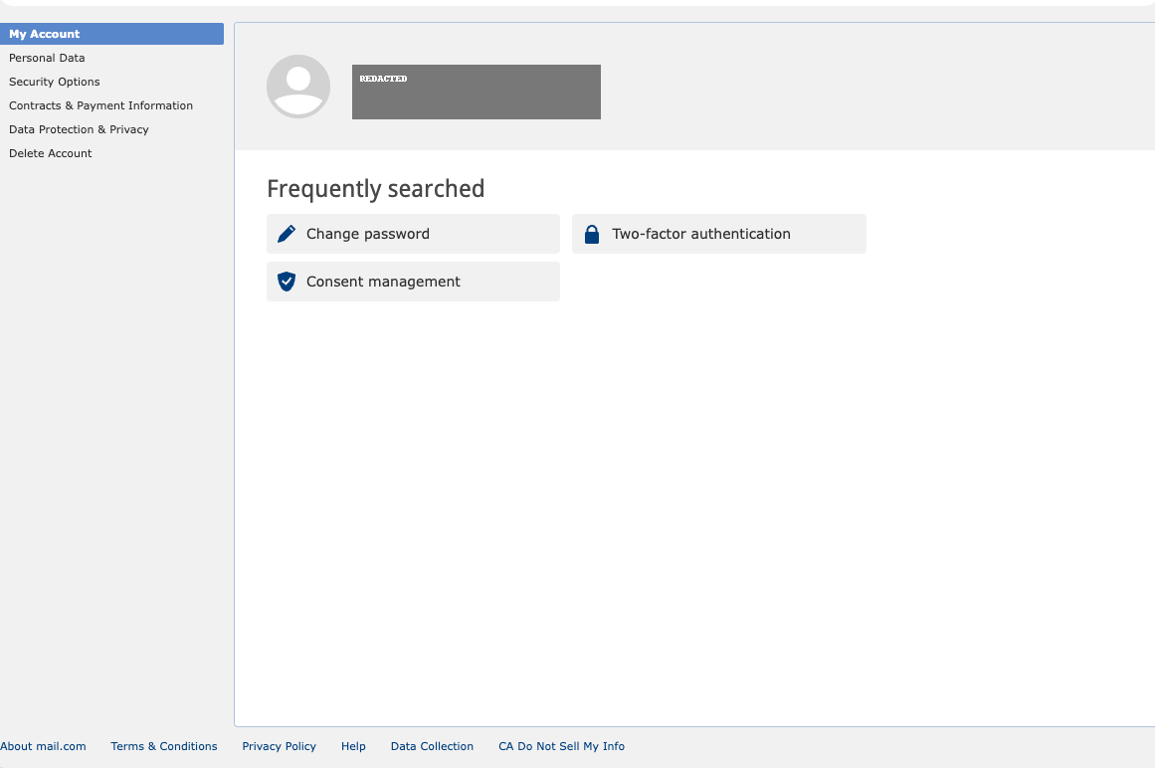Click the Frequently searched heading
Screen dimensions: 1155x768
click(x=376, y=189)
